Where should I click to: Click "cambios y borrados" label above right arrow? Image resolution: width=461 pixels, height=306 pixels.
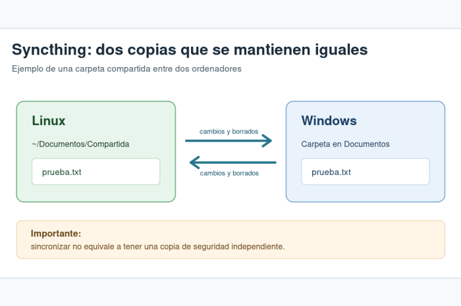229,131
